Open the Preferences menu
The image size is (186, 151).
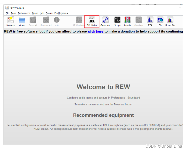24,13
